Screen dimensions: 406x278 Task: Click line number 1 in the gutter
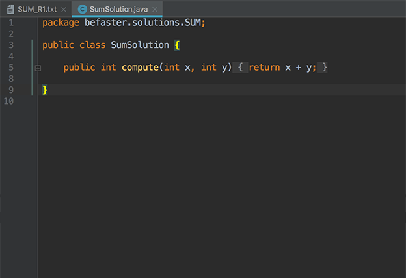[x=10, y=23]
